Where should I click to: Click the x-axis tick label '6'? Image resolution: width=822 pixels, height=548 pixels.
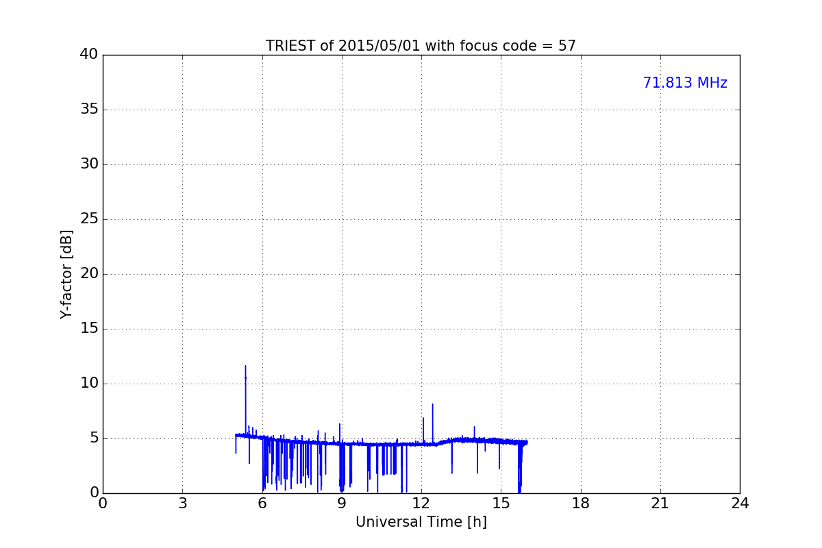[x=262, y=503]
